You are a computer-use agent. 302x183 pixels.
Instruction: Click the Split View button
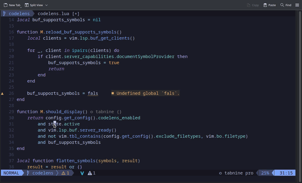(x=34, y=5)
